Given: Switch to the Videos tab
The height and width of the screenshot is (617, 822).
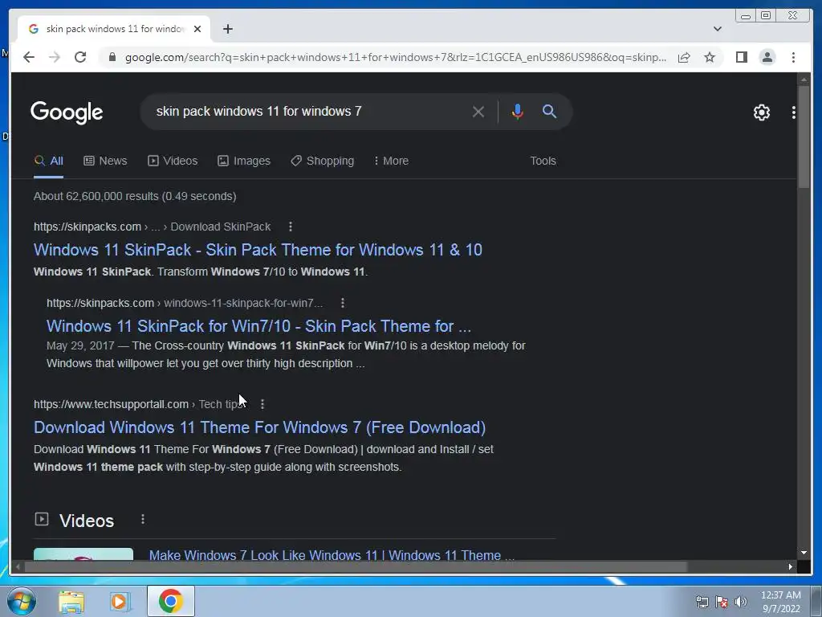Looking at the screenshot, I should pyautogui.click(x=173, y=161).
